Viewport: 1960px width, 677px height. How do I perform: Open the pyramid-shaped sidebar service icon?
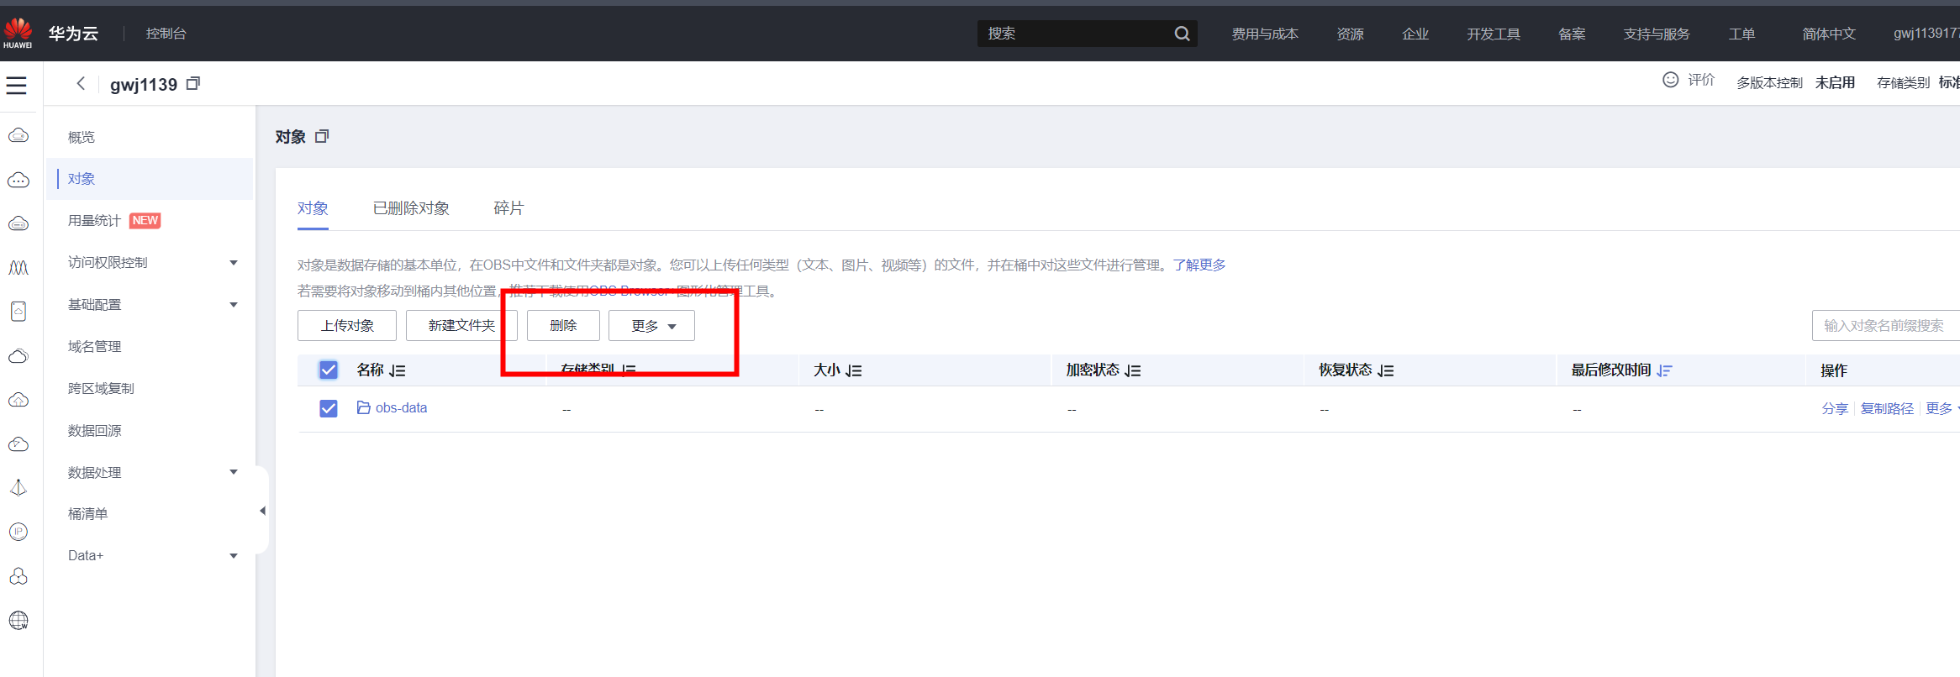(18, 488)
